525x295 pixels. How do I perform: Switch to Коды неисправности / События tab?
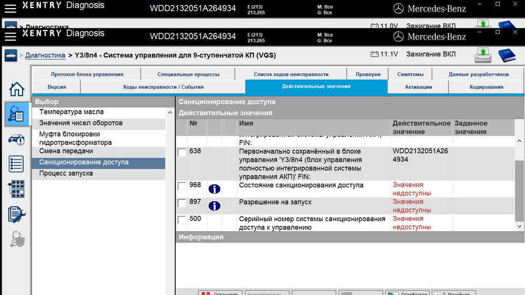[164, 87]
